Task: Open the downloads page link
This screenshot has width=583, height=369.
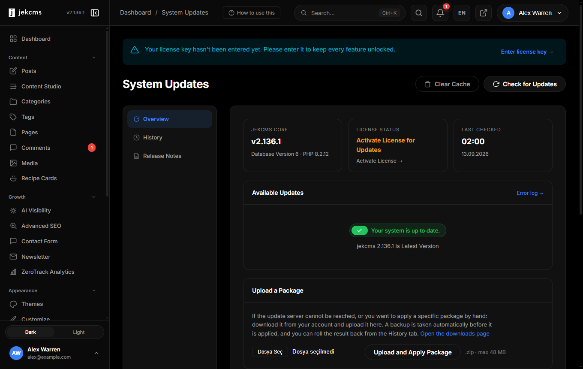Action: (455, 333)
